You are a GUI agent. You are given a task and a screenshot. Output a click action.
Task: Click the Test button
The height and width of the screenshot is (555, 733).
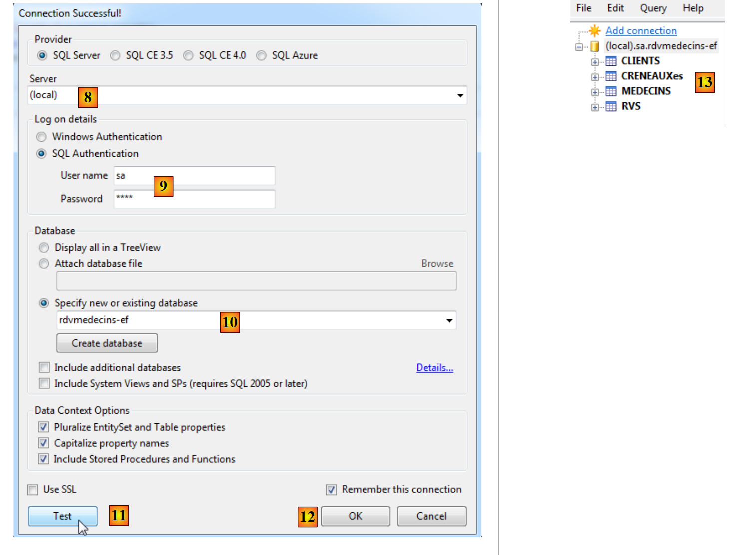click(x=62, y=516)
